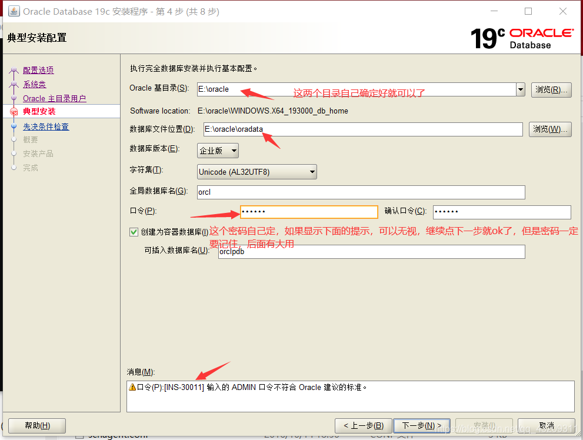Screen dimensions: 583x440
Task: Click the blue 先决条件检查 step circle
Action: (x=14, y=126)
